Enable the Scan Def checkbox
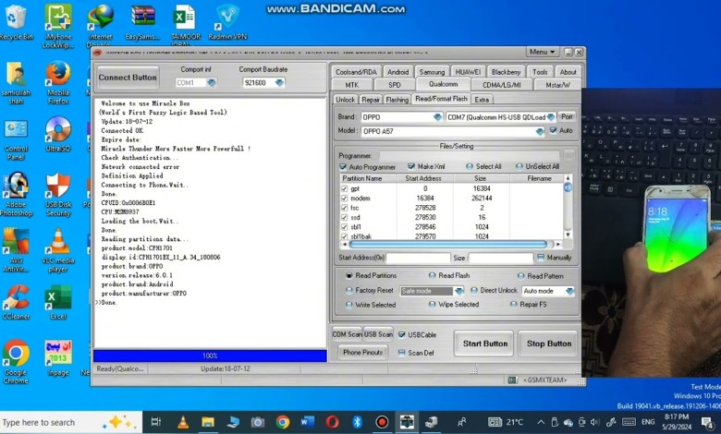Image resolution: width=721 pixels, height=434 pixels. pyautogui.click(x=402, y=353)
